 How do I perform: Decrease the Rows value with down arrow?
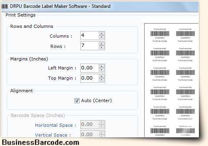click(102, 47)
